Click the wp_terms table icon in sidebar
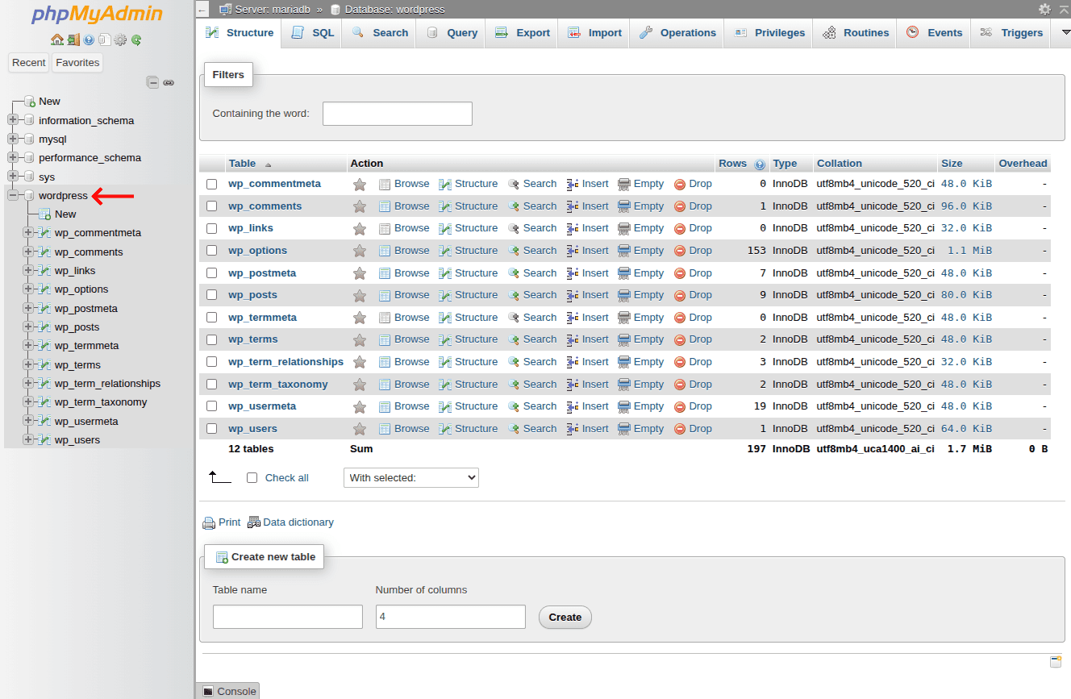The height and width of the screenshot is (699, 1071). pos(45,364)
